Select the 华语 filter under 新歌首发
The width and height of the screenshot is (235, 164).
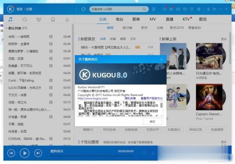(x=103, y=39)
